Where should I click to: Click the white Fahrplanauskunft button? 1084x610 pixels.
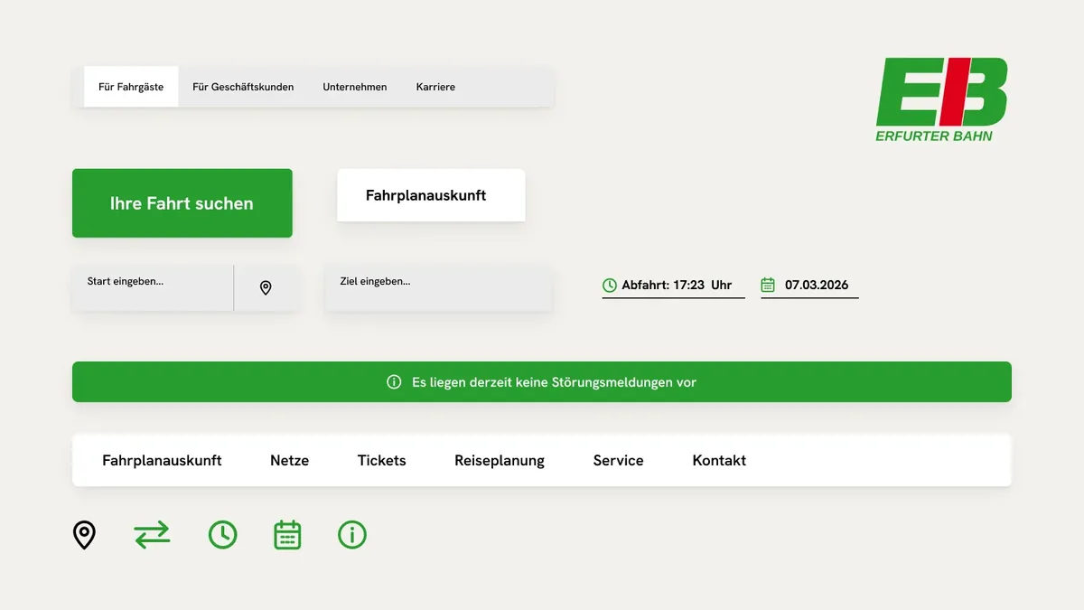point(431,195)
